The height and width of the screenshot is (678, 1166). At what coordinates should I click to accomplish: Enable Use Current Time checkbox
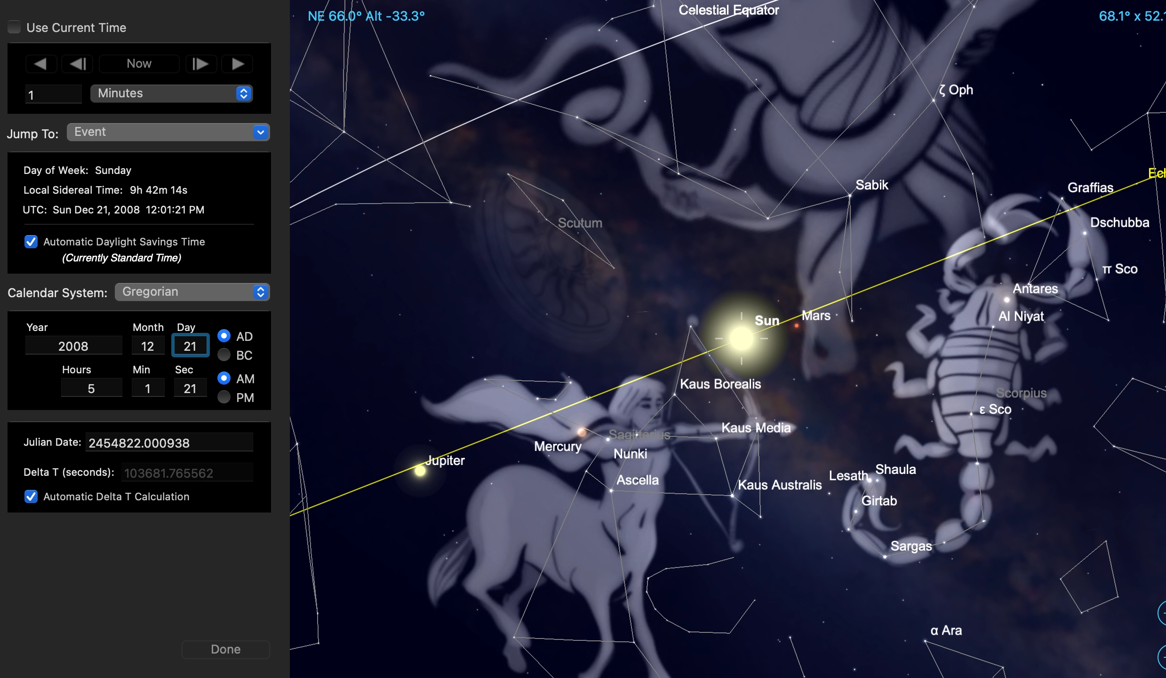pos(15,27)
